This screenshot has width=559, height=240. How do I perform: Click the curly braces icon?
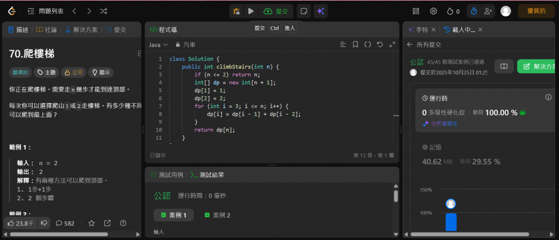(367, 45)
